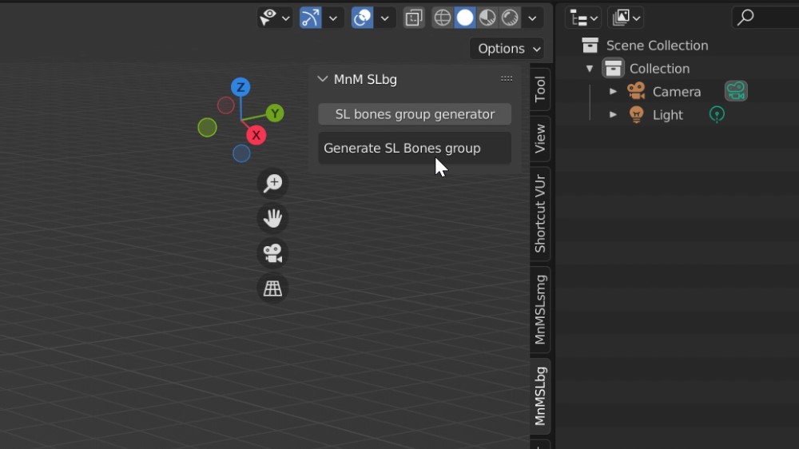
Task: Expand the Camera tree item
Action: (x=613, y=92)
